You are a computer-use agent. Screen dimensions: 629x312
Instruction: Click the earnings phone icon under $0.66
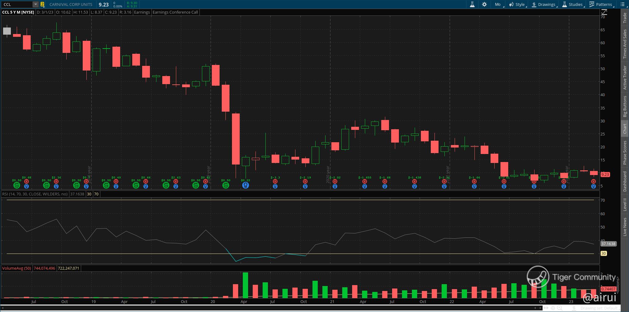pyautogui.click(x=146, y=182)
